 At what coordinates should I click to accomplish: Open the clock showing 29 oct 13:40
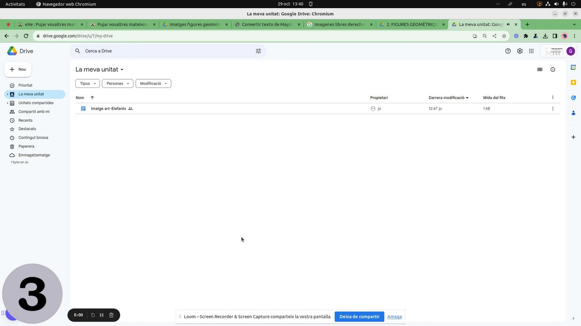click(x=290, y=4)
